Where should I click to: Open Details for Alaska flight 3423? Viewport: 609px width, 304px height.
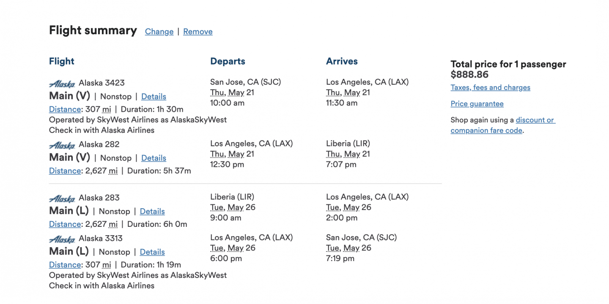click(154, 97)
